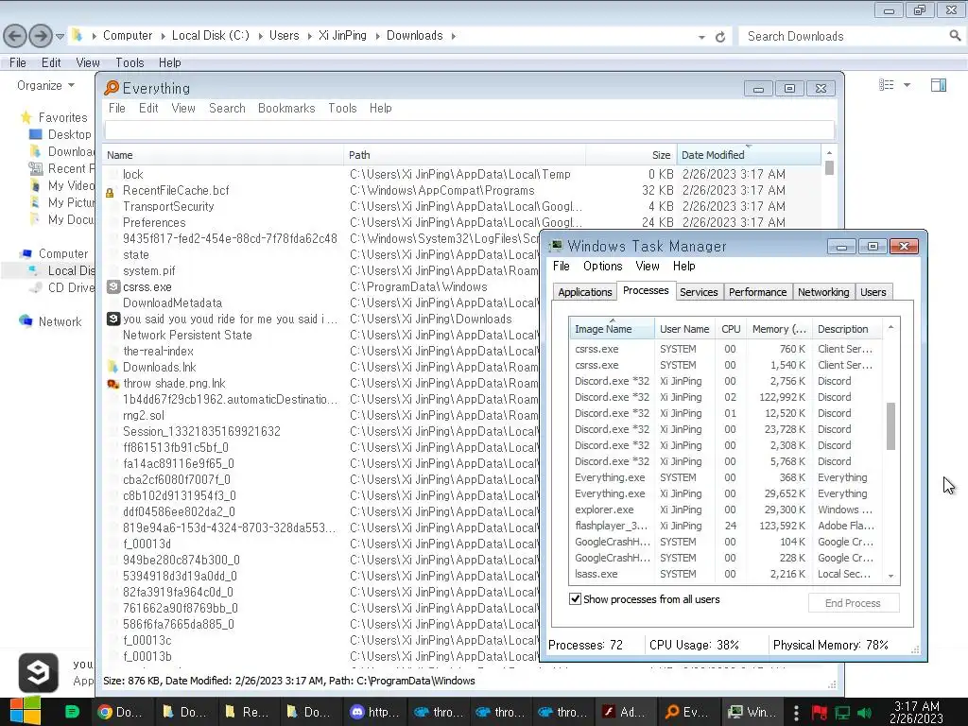Screen dimensions: 968x726
Task: Select Network icon in navigation pane
Action: tap(26, 321)
